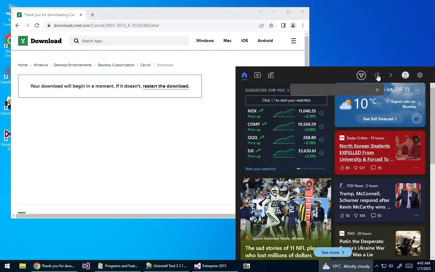Click the See more button
This screenshot has width=435, height=272.
tap(333, 252)
